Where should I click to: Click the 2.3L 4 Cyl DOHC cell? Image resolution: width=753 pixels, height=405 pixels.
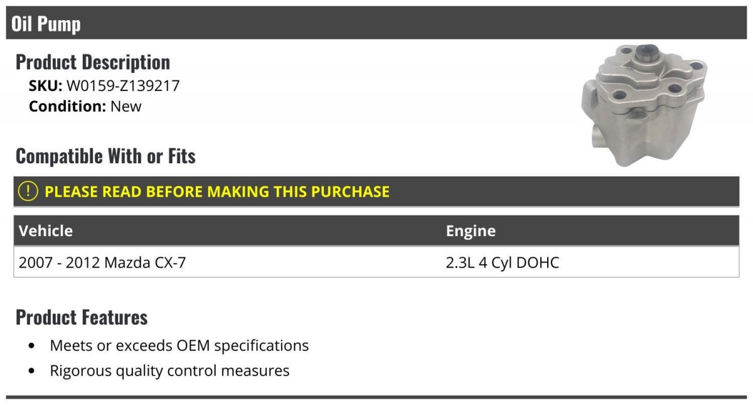click(502, 262)
